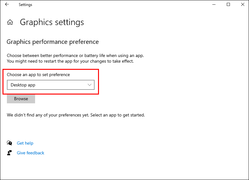Click the We didn't find any preferences message
This screenshot has width=249, height=180.
point(76,115)
